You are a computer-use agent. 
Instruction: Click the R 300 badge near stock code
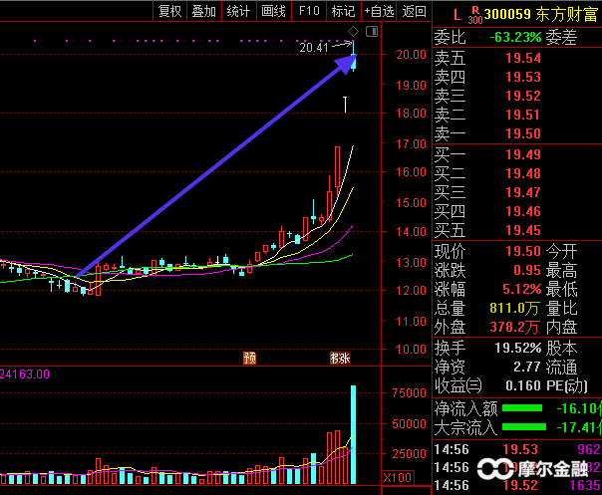[474, 15]
